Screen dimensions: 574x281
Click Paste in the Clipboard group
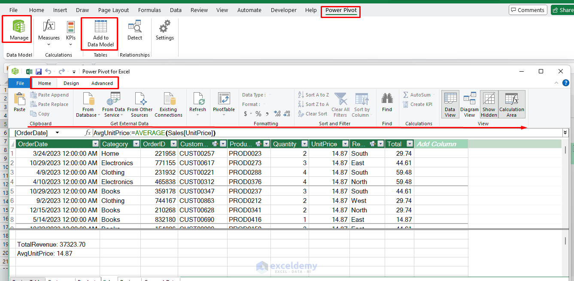click(x=19, y=103)
